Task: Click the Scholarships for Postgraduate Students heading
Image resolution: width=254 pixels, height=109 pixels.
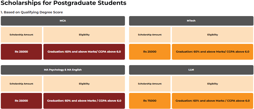Action: tap(64, 3)
